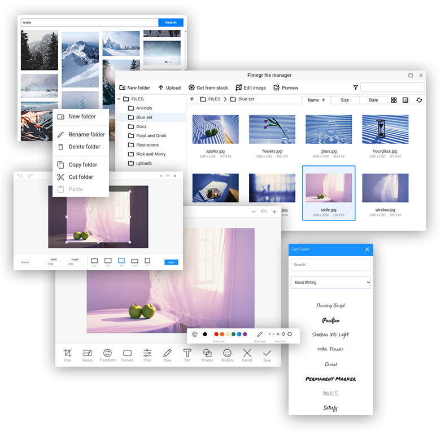
Task: Choose New folder in the context menu
Action: (x=81, y=117)
